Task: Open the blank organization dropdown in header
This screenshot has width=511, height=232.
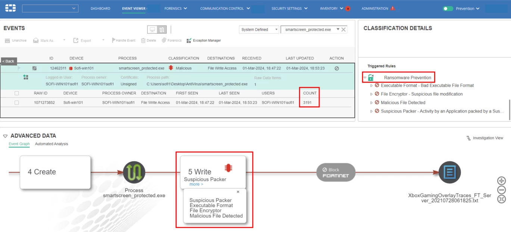Action: tap(50, 8)
